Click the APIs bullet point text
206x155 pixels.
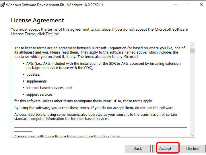(x=103, y=66)
